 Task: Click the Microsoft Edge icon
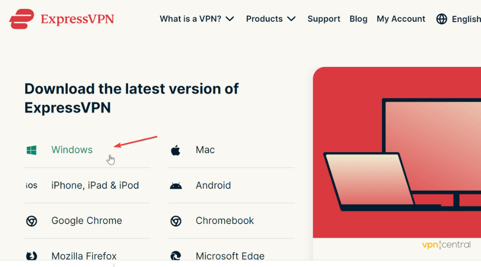pos(175,256)
